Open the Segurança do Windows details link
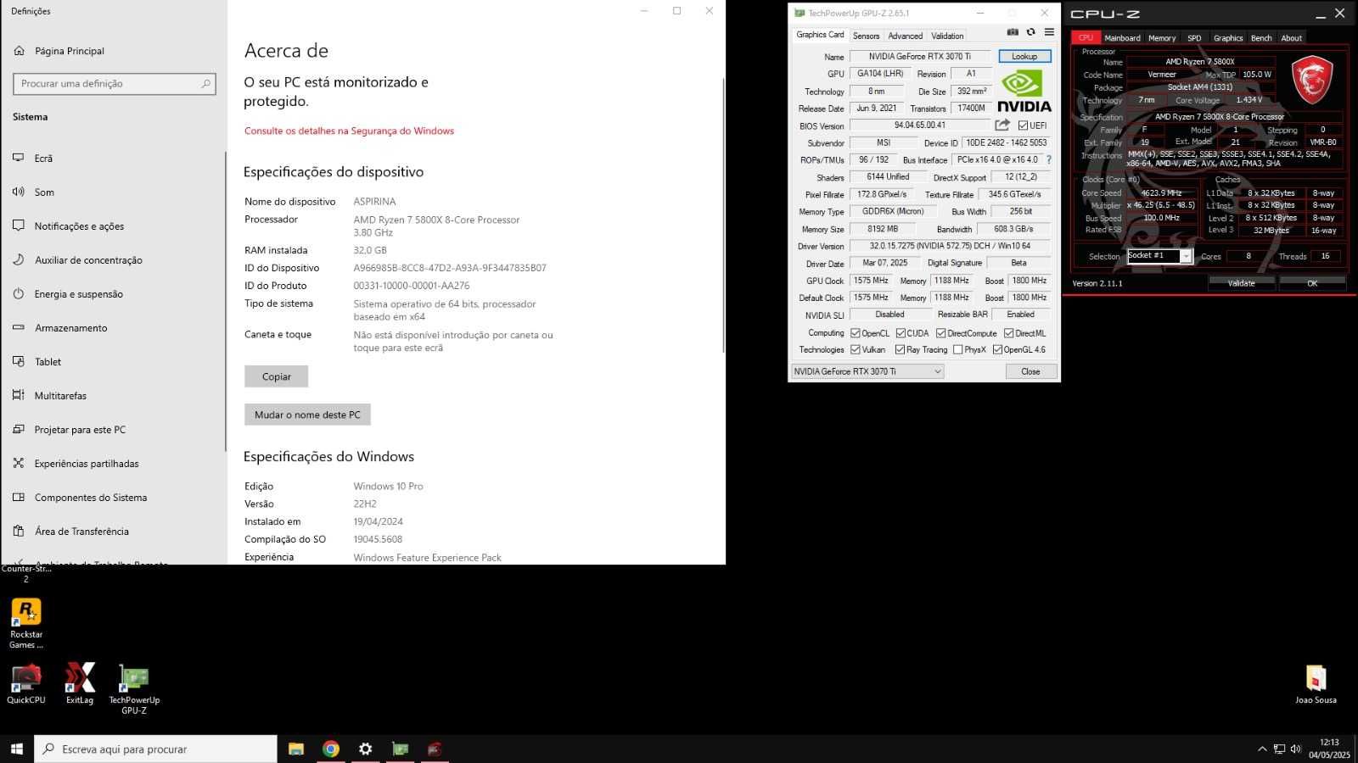This screenshot has width=1358, height=763. point(349,131)
